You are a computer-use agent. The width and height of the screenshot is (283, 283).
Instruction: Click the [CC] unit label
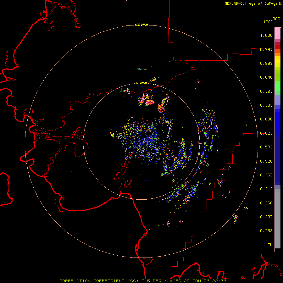(x=268, y=22)
